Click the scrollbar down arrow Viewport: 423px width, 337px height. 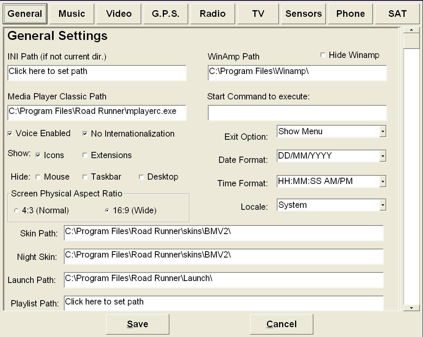411,308
